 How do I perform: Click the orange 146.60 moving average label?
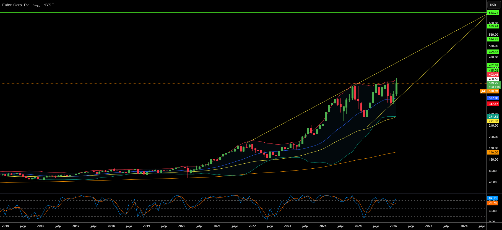pyautogui.click(x=493, y=152)
